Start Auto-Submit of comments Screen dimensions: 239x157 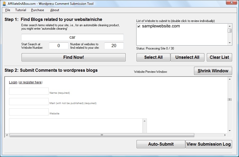coord(161,144)
